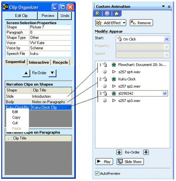The width and height of the screenshot is (176, 181).
Task: Toggle the AutoPreview checkbox
Action: tap(97, 173)
